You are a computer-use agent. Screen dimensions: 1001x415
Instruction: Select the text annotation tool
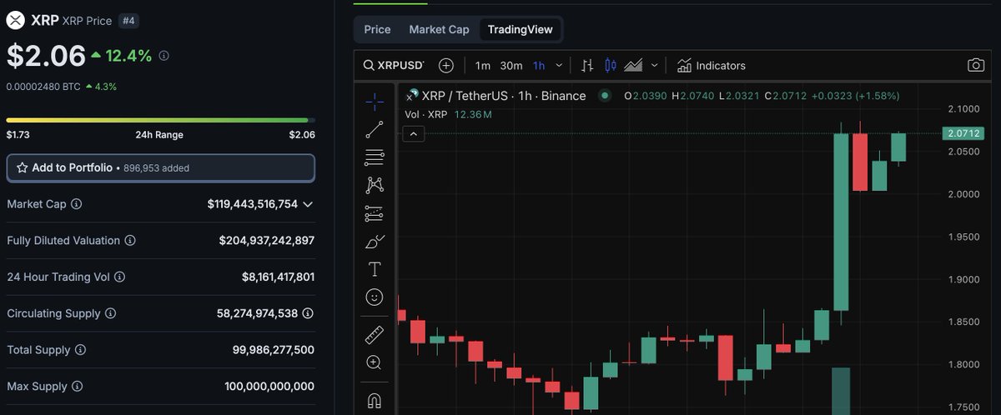click(x=375, y=269)
